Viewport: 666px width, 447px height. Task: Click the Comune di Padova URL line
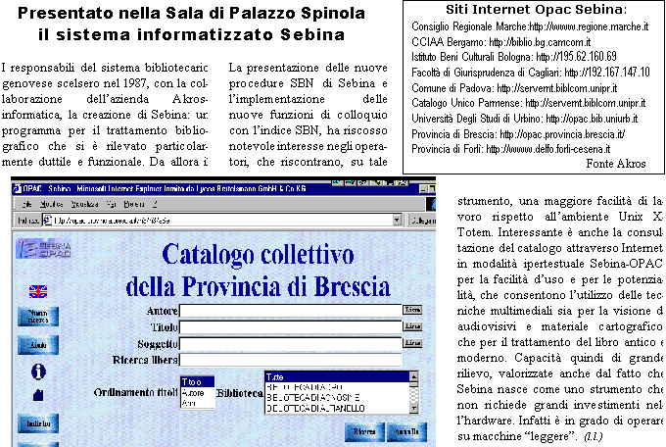[x=514, y=88]
